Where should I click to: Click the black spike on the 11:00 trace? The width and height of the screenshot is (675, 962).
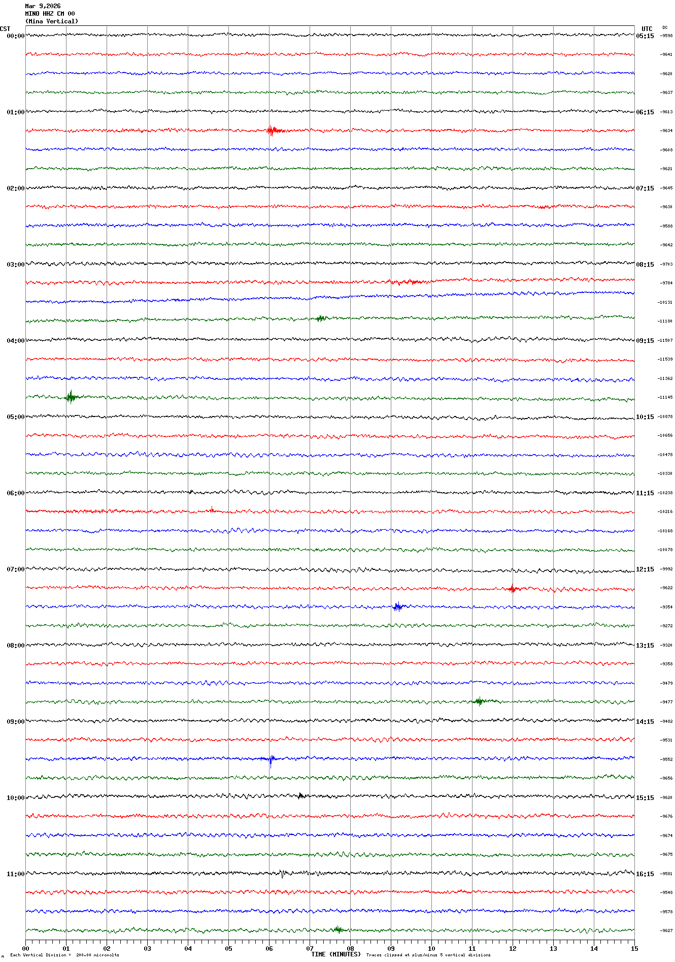[x=282, y=874]
